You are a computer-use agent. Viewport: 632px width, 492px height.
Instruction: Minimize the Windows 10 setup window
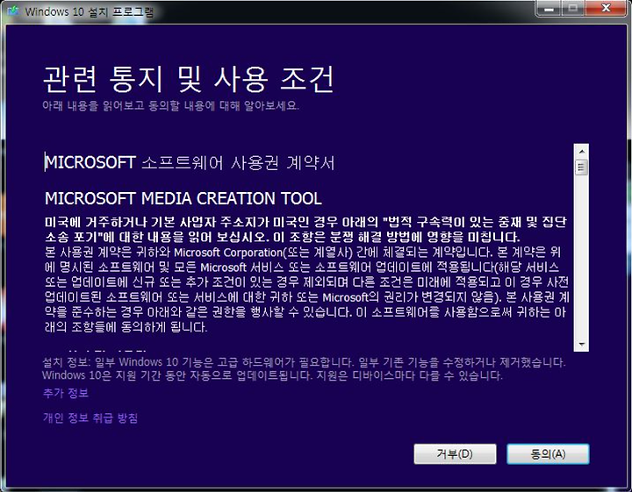549,9
